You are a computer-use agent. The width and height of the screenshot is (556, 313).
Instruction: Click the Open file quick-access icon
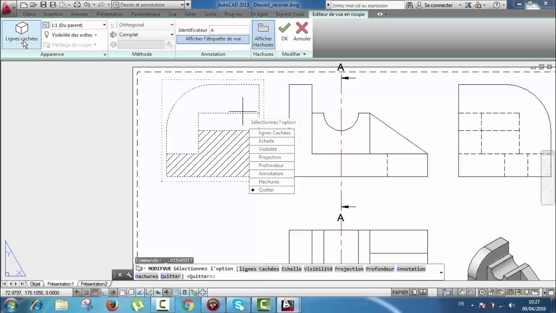(33, 5)
